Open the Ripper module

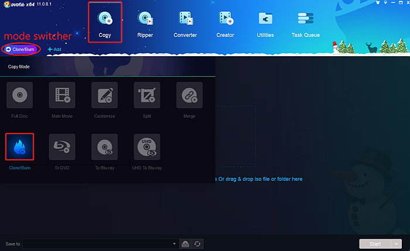pyautogui.click(x=145, y=25)
